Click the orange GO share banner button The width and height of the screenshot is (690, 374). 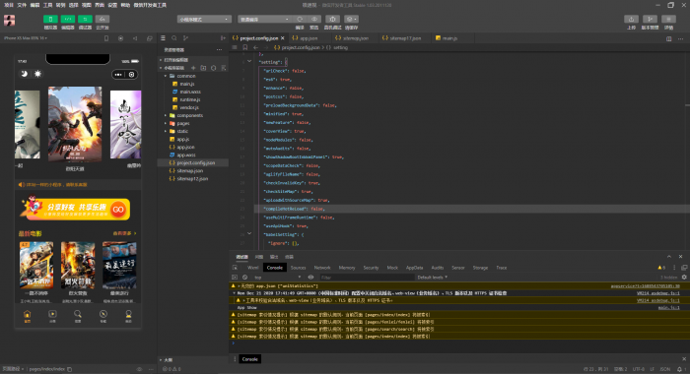click(x=118, y=210)
